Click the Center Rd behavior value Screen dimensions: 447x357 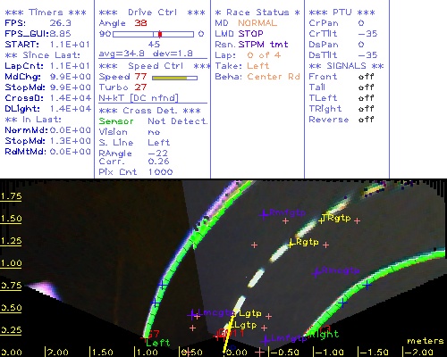274,77
